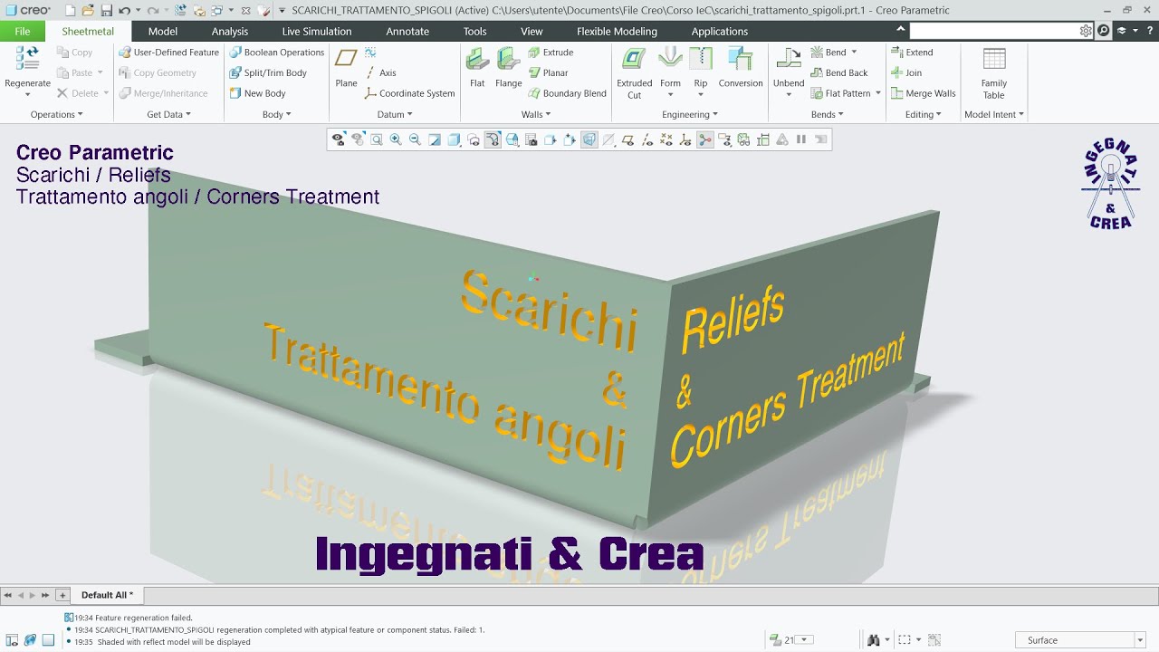
Task: Toggle perspective view in graphics toolbar
Action: (589, 139)
